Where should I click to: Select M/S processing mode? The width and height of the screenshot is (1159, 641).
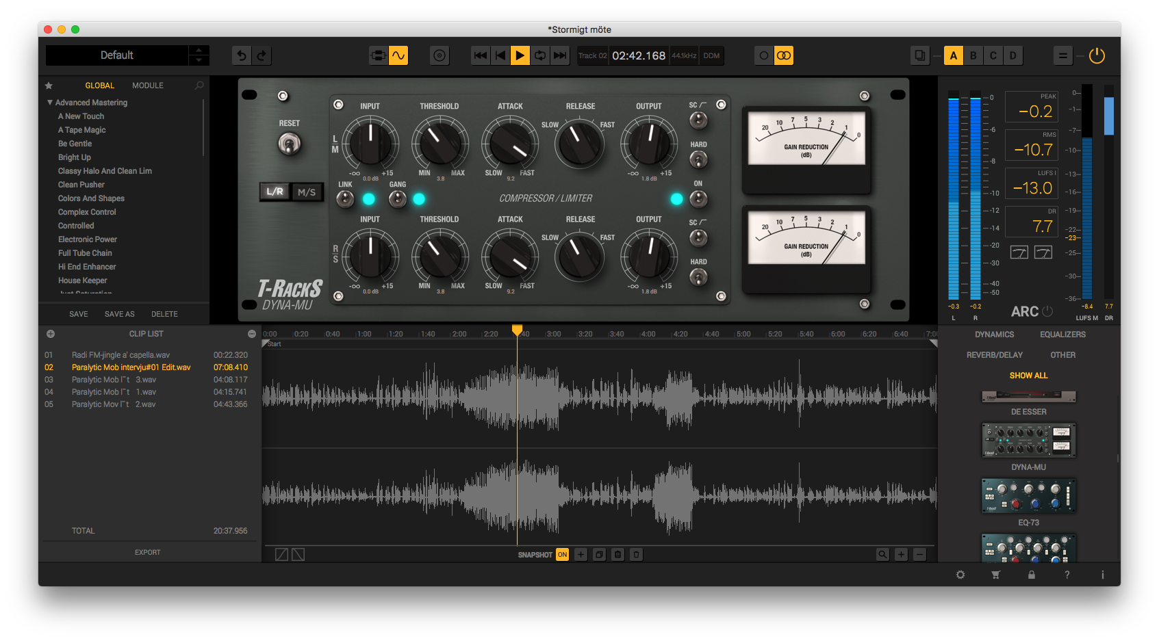pyautogui.click(x=307, y=192)
